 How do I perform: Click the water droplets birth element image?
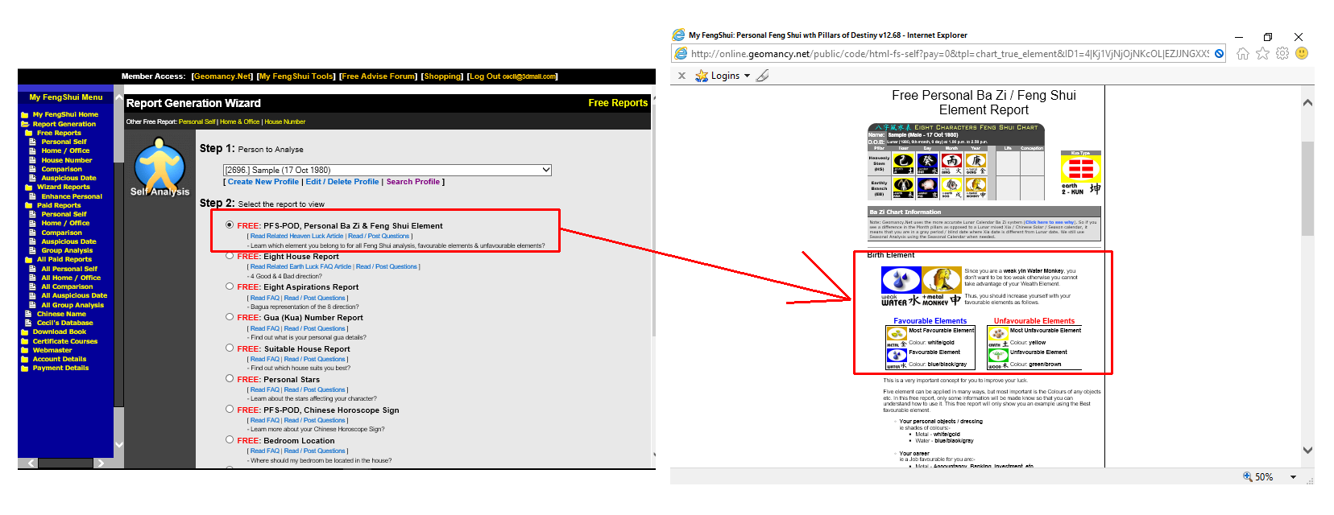[901, 280]
